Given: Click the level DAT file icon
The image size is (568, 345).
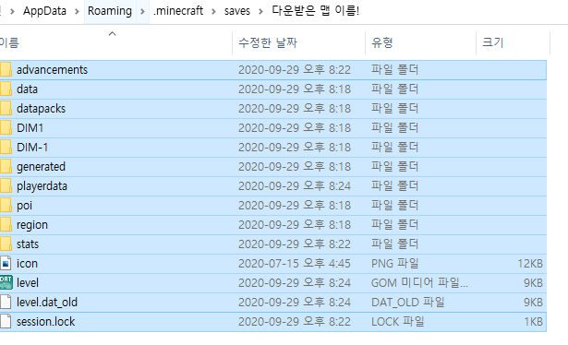Looking at the screenshot, I should pos(6,283).
